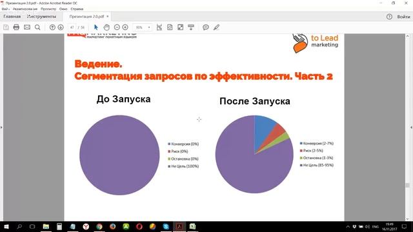Click legend entry Не Цель (85-95%)
The height and width of the screenshot is (232, 413).
pos(317,165)
